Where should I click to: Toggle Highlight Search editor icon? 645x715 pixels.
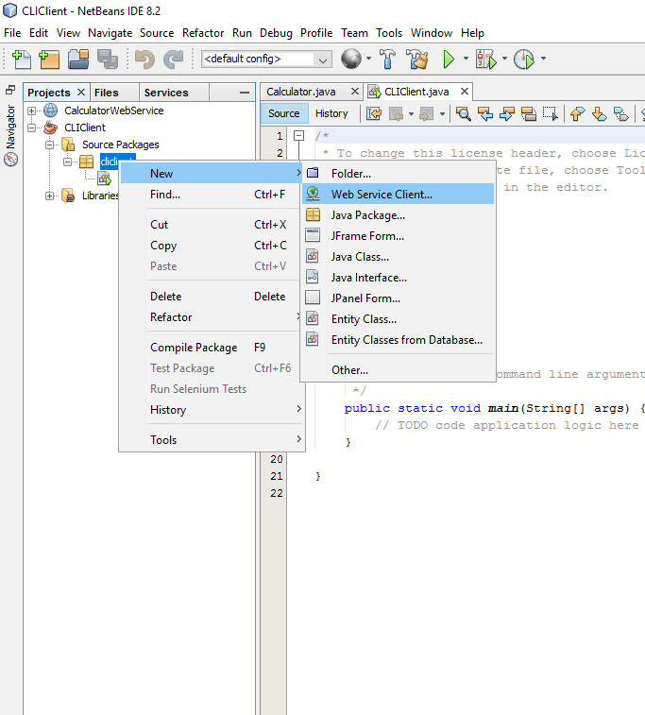[528, 113]
